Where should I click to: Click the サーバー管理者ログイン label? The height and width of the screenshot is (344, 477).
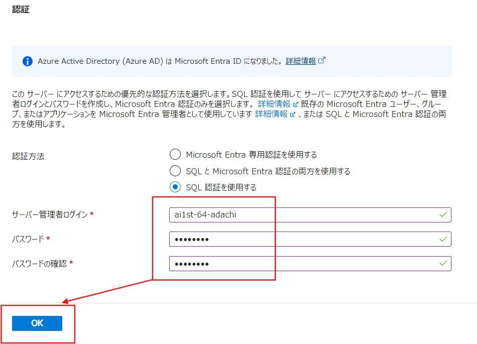click(50, 214)
